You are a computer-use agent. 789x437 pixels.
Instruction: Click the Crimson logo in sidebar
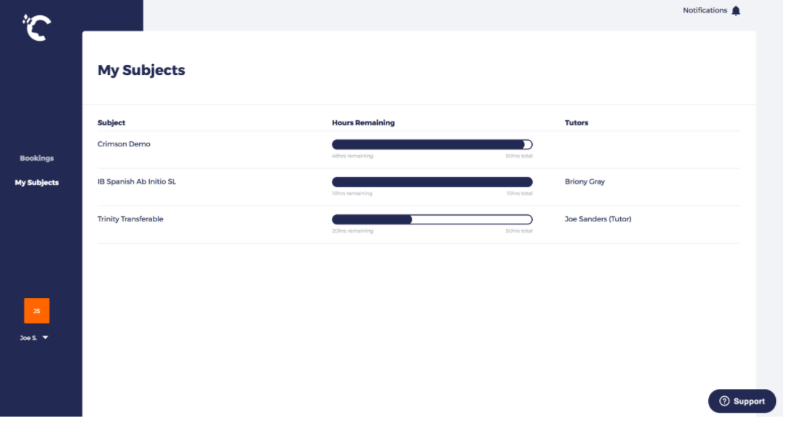click(x=36, y=28)
